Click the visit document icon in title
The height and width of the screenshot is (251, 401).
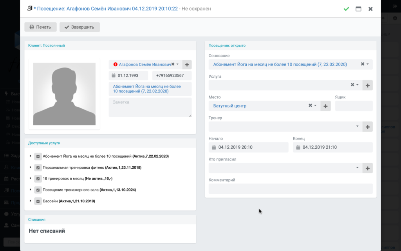30,8
